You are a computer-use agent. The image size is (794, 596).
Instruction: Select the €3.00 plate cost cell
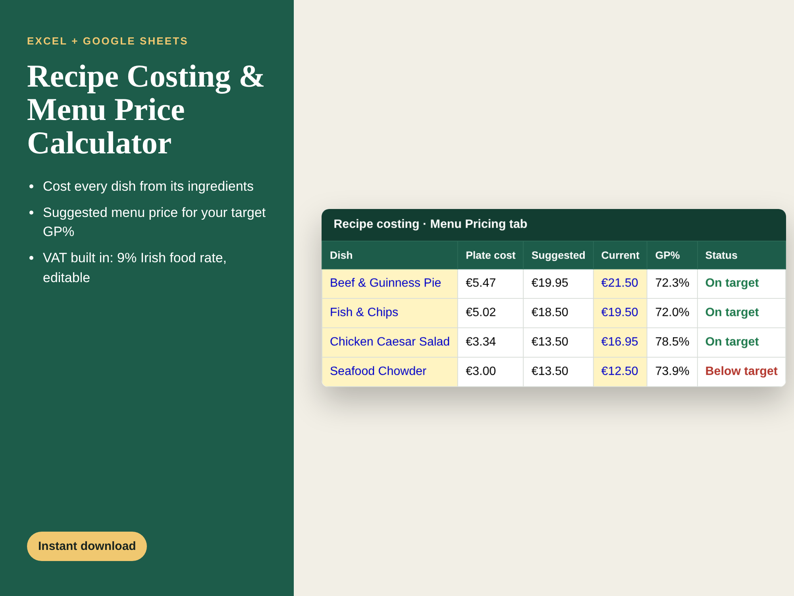coord(490,372)
